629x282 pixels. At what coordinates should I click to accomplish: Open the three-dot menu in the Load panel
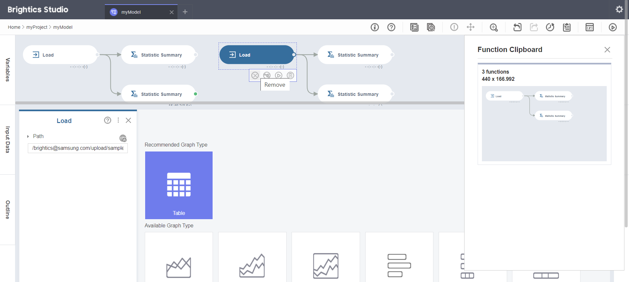click(x=118, y=120)
